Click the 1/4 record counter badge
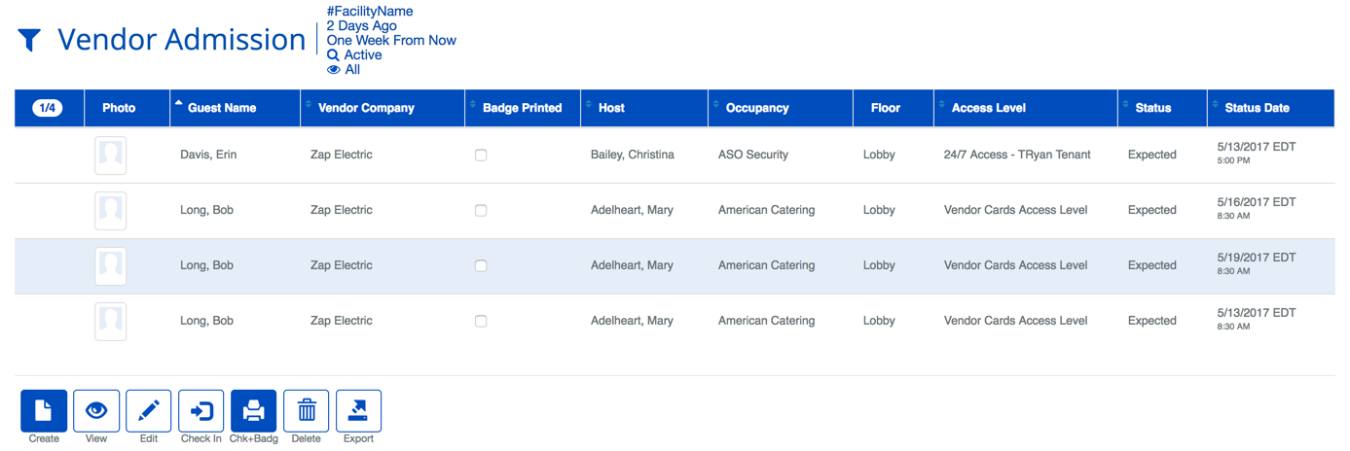The height and width of the screenshot is (451, 1350). coord(48,108)
